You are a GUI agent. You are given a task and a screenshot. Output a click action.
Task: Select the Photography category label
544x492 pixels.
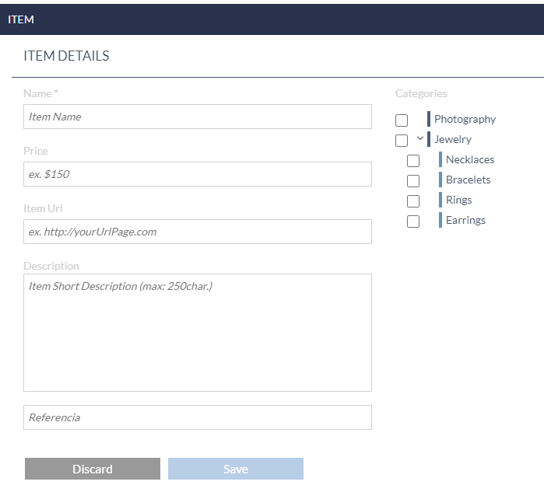coord(465,119)
